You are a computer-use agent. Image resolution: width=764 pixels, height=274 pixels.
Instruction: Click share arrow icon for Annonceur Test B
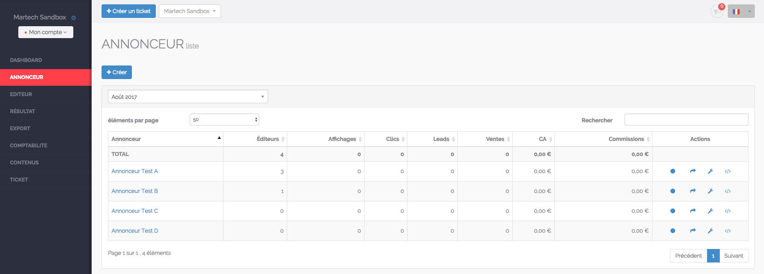[x=693, y=191]
